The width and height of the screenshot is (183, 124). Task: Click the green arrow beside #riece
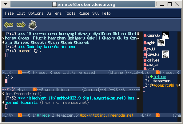pyautogui.click(x=151, y=77)
